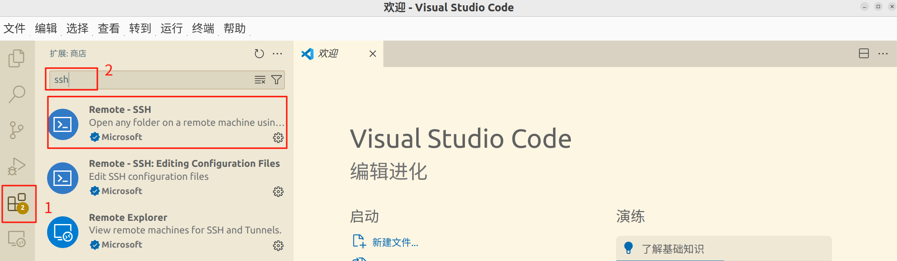Split the editor layout

coord(864,54)
